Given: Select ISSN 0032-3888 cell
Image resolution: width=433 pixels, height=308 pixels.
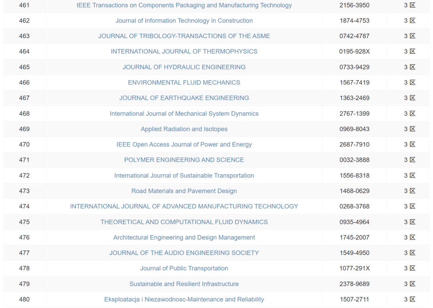Looking at the screenshot, I should pyautogui.click(x=354, y=160).
